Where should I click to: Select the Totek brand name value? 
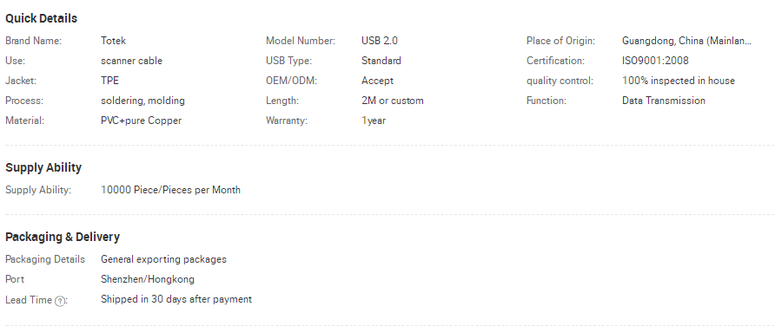113,41
